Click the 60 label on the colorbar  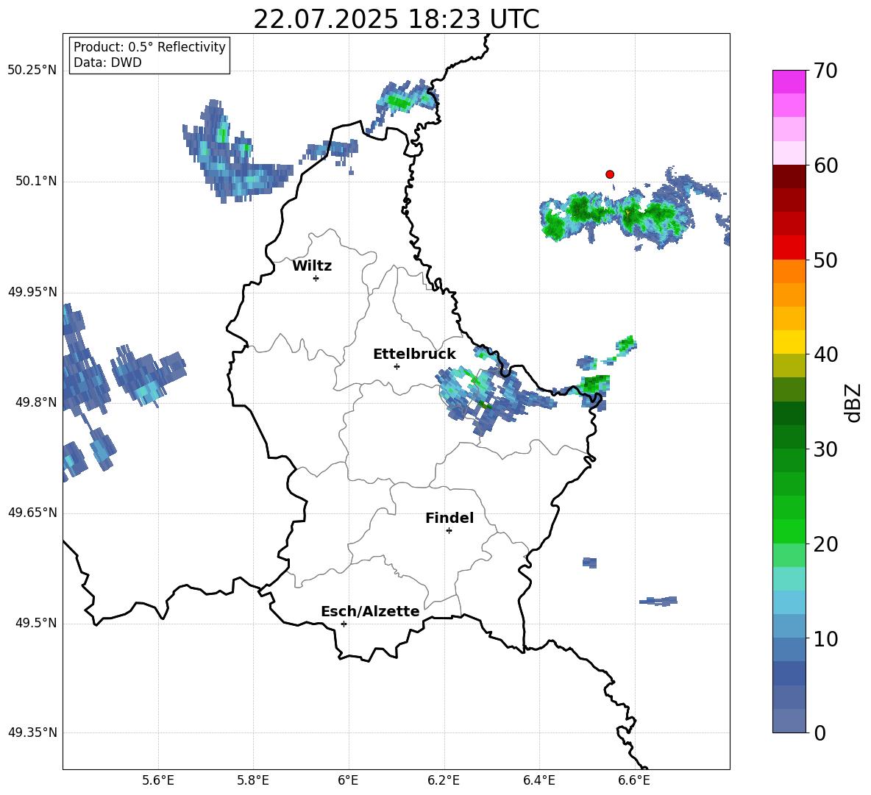coord(825,165)
